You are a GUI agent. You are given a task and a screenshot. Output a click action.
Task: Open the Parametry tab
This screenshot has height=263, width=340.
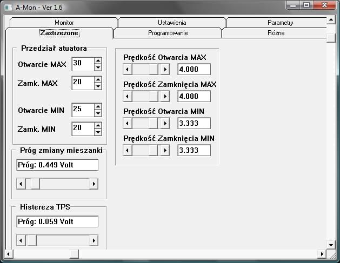point(280,23)
